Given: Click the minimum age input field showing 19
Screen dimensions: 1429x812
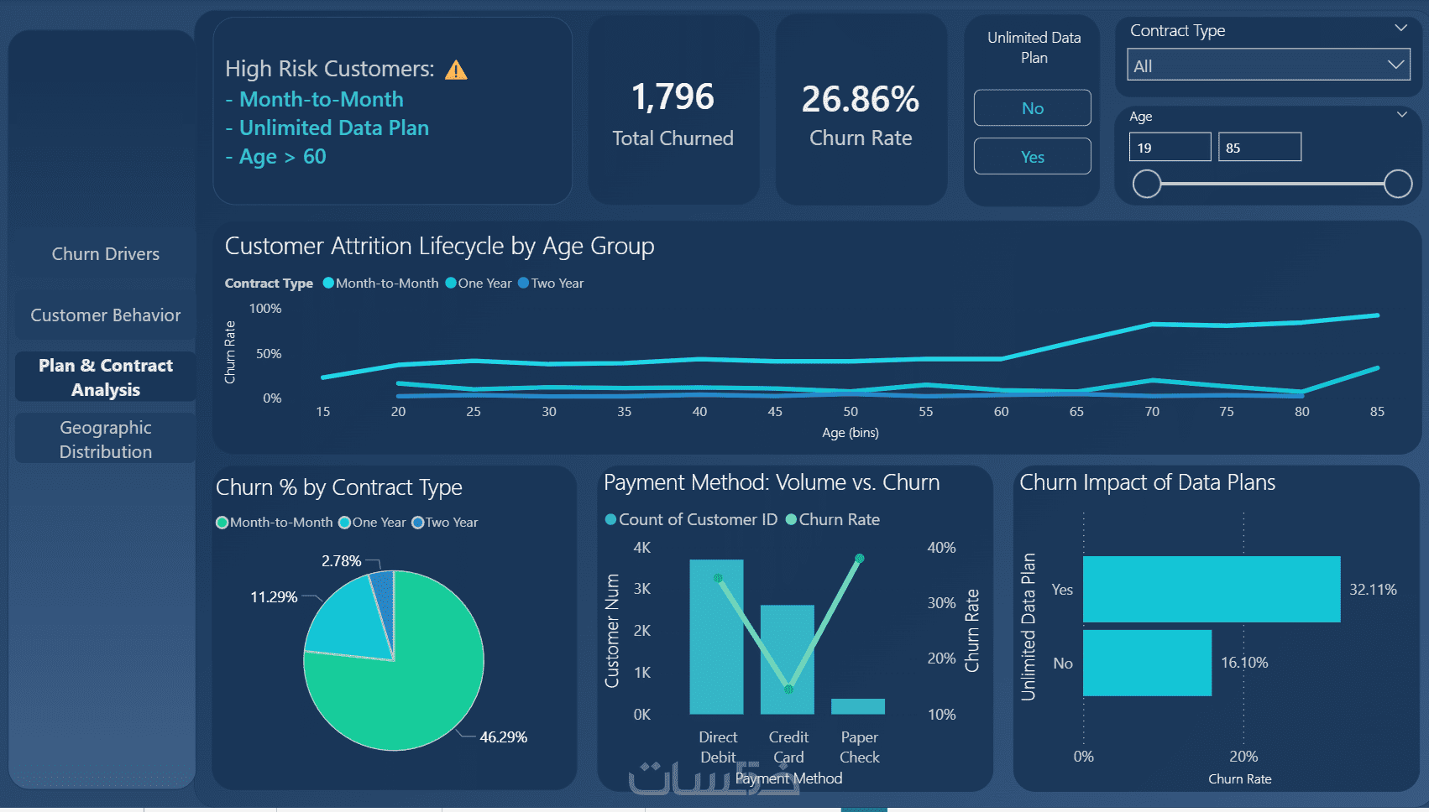Looking at the screenshot, I should point(1170,148).
